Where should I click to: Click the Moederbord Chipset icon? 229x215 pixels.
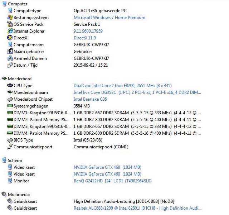[x=10, y=99]
